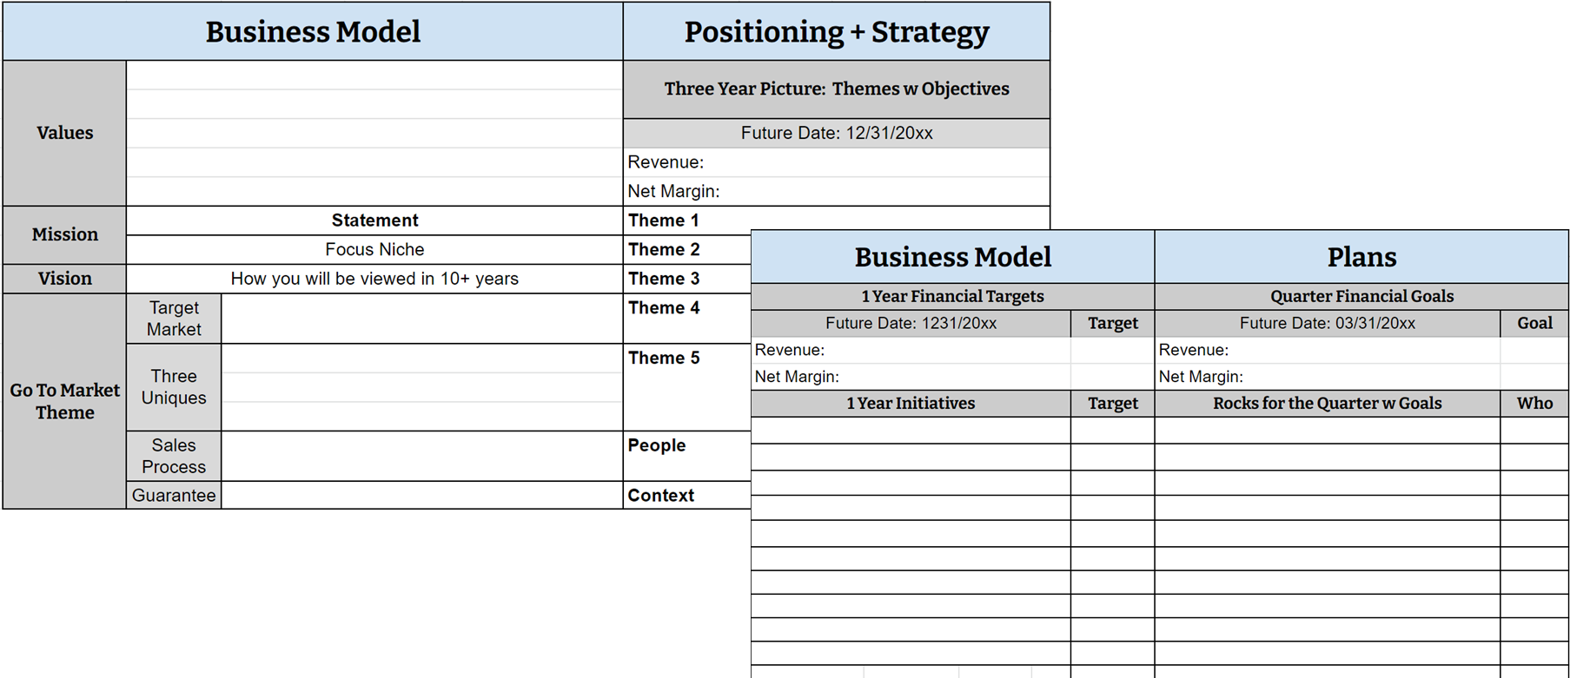
Task: Click the Future Date 03/31/20xx cell
Action: click(x=1327, y=323)
